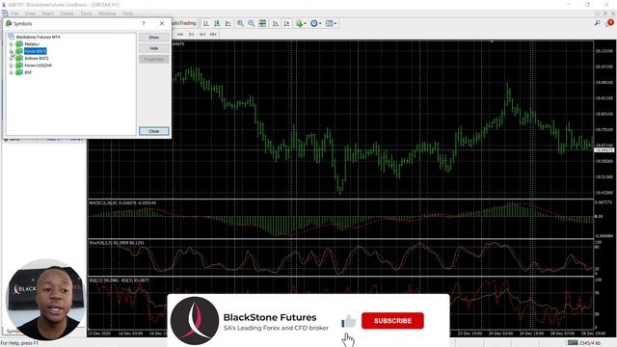Click the Metals.r group icon
Screen dimensions: 617x347
(x=19, y=44)
